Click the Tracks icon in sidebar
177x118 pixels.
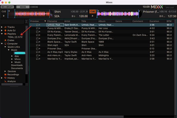[5, 27]
